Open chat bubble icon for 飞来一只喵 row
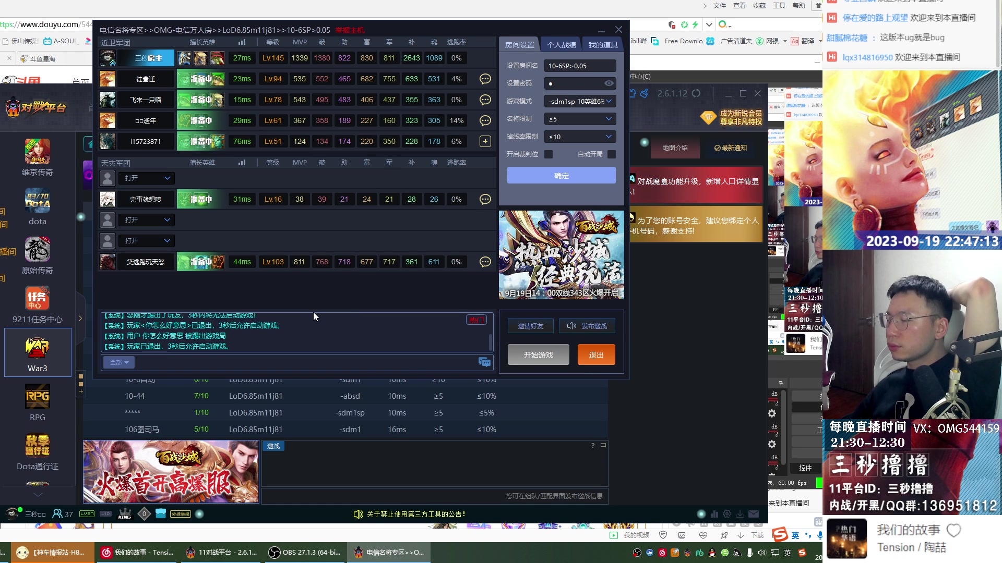Screen dimensions: 1002x563 tap(485, 100)
